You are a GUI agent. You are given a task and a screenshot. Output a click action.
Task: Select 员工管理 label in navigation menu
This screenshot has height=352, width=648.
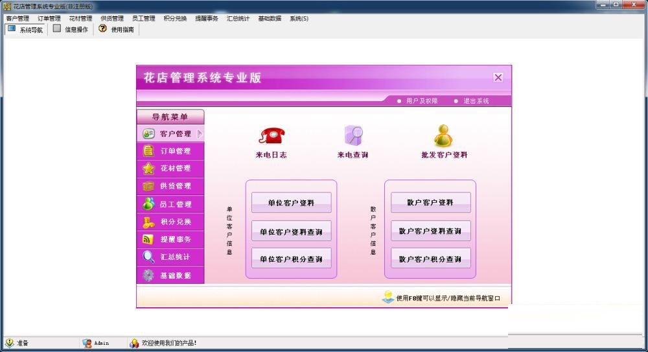[176, 204]
